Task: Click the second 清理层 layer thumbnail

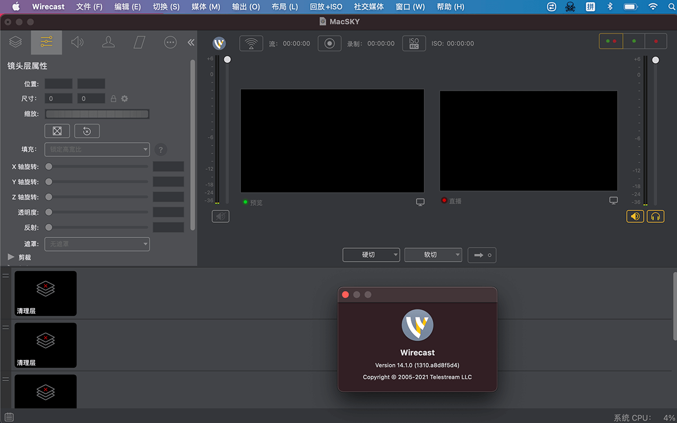Action: click(x=46, y=345)
